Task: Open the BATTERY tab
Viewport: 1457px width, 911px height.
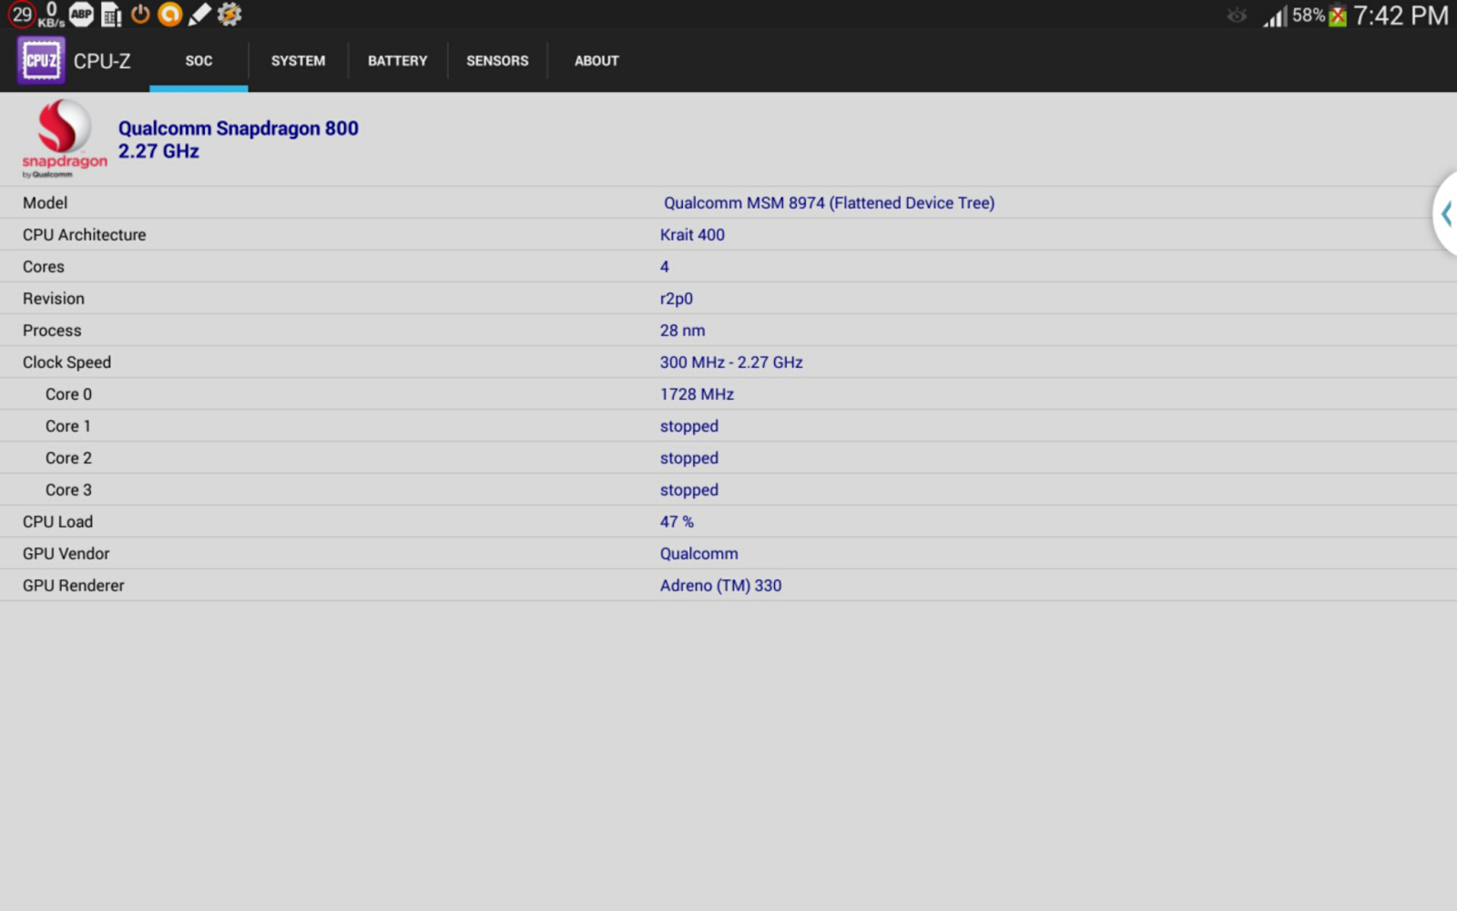Action: (397, 61)
